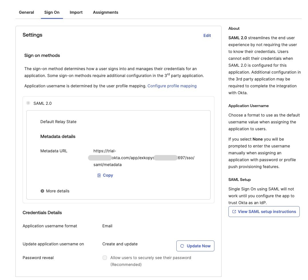
Task: Copy the Metadata URL via Copy link
Action: click(x=108, y=175)
